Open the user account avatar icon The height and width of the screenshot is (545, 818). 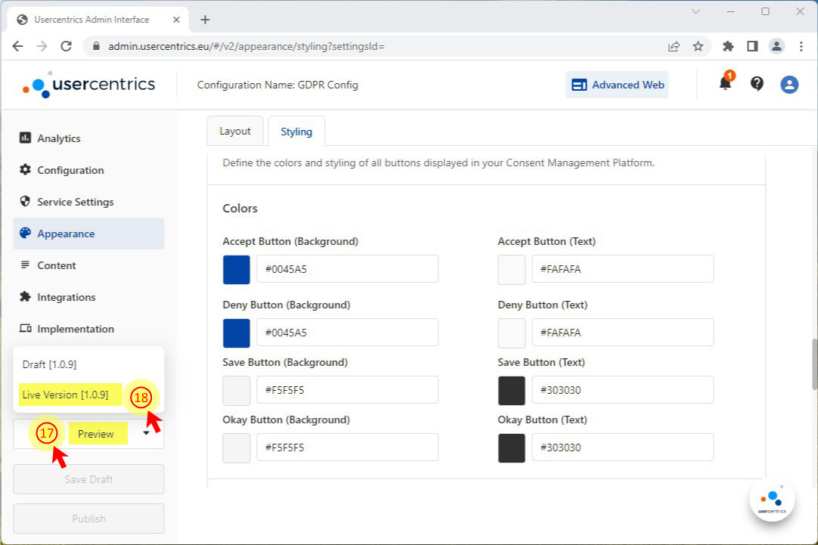click(x=789, y=84)
